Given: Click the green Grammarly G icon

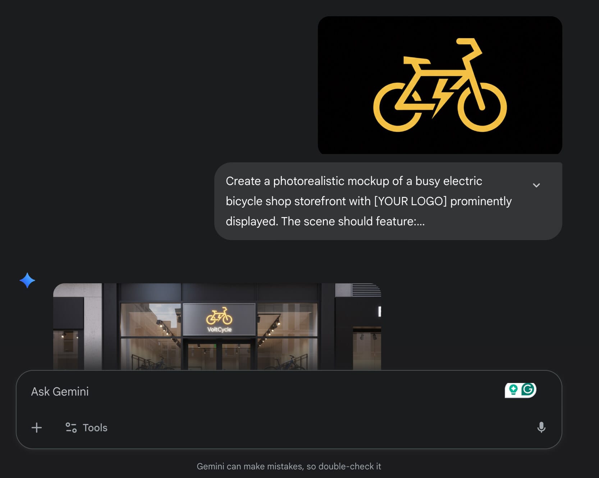Looking at the screenshot, I should 528,389.
